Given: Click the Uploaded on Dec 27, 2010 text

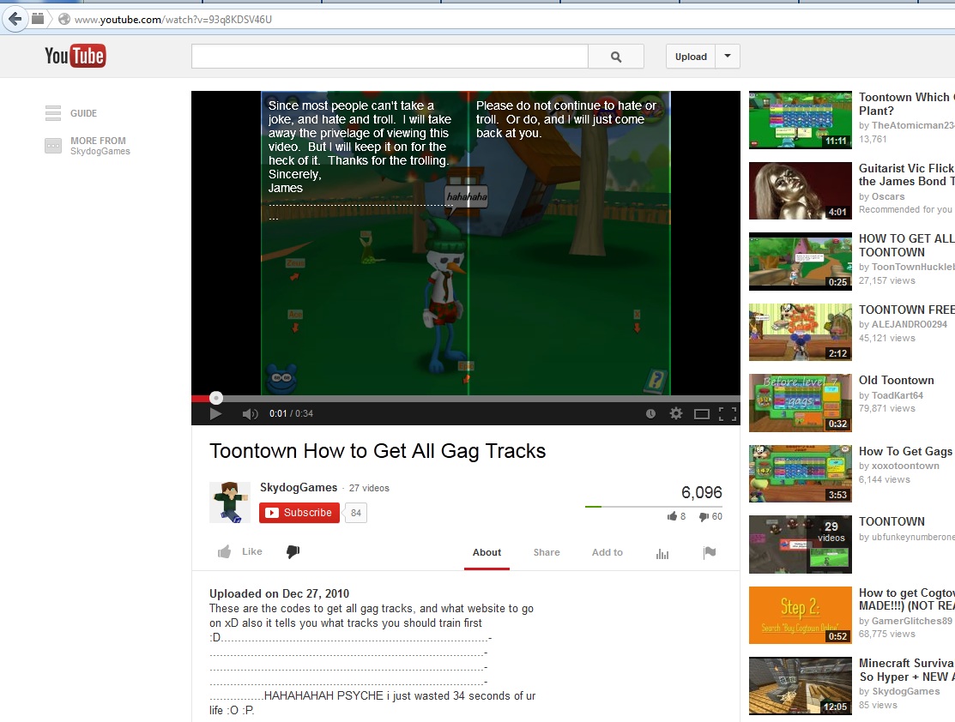Looking at the screenshot, I should pos(280,593).
